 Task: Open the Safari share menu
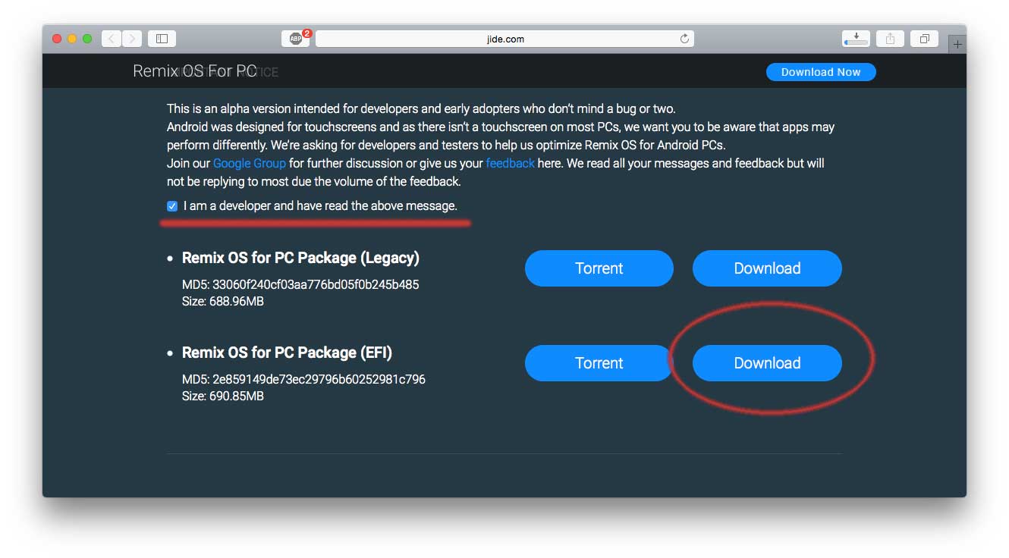(x=891, y=39)
